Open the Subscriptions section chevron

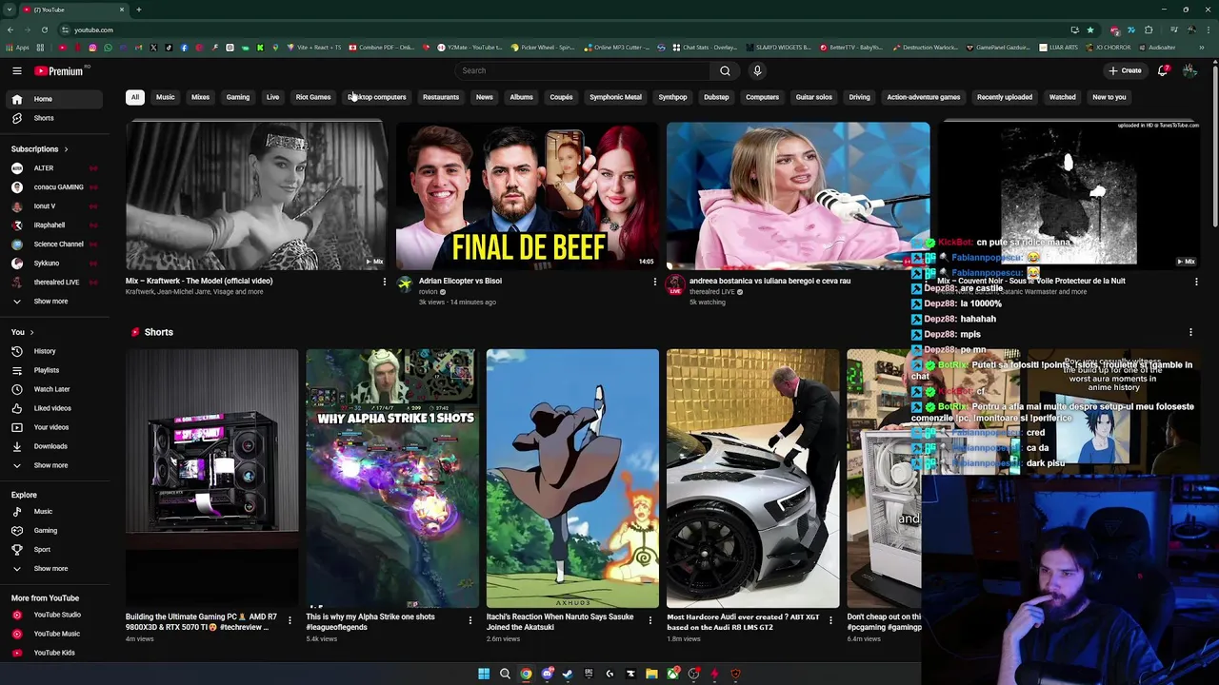(x=66, y=149)
